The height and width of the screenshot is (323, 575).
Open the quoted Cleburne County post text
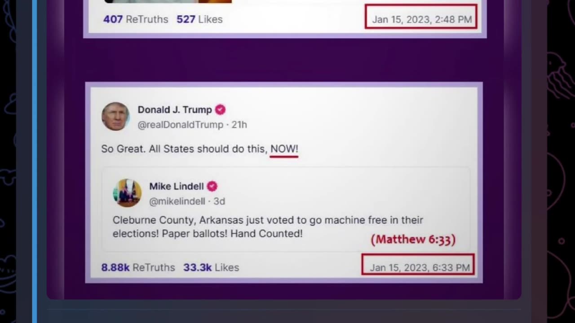(x=268, y=227)
